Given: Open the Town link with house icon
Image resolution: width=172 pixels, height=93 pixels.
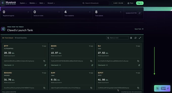Looking at the screenshot, I should coord(130,3).
